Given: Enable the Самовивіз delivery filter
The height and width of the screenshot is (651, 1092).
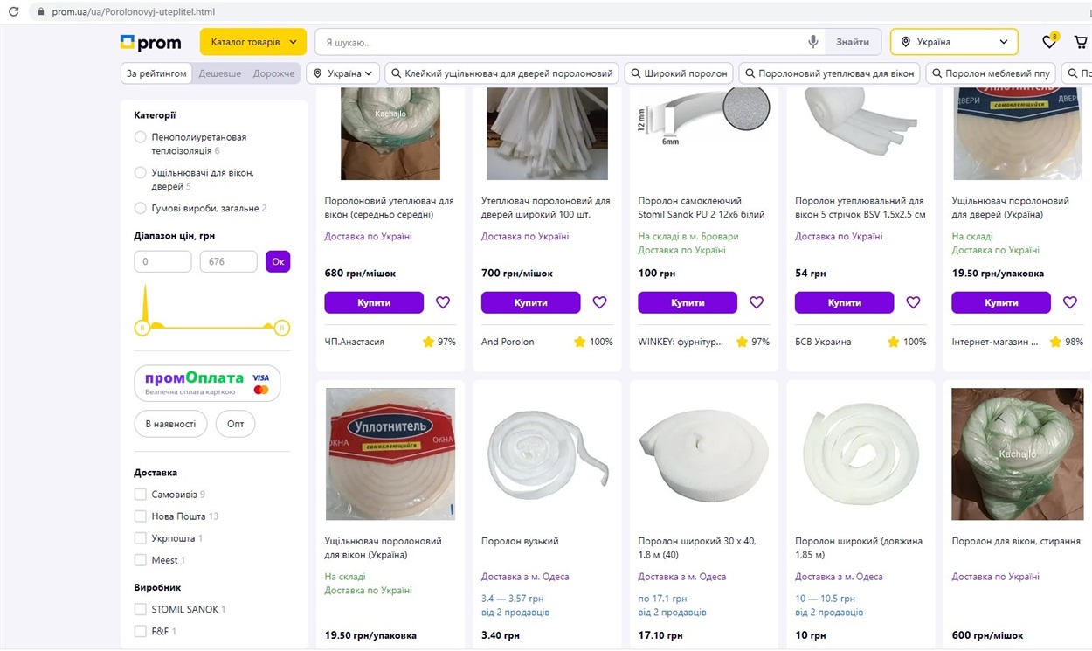Looking at the screenshot, I should [x=140, y=494].
